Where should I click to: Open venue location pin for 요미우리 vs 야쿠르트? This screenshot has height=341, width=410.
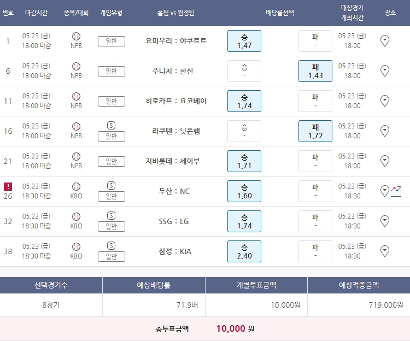pos(384,40)
